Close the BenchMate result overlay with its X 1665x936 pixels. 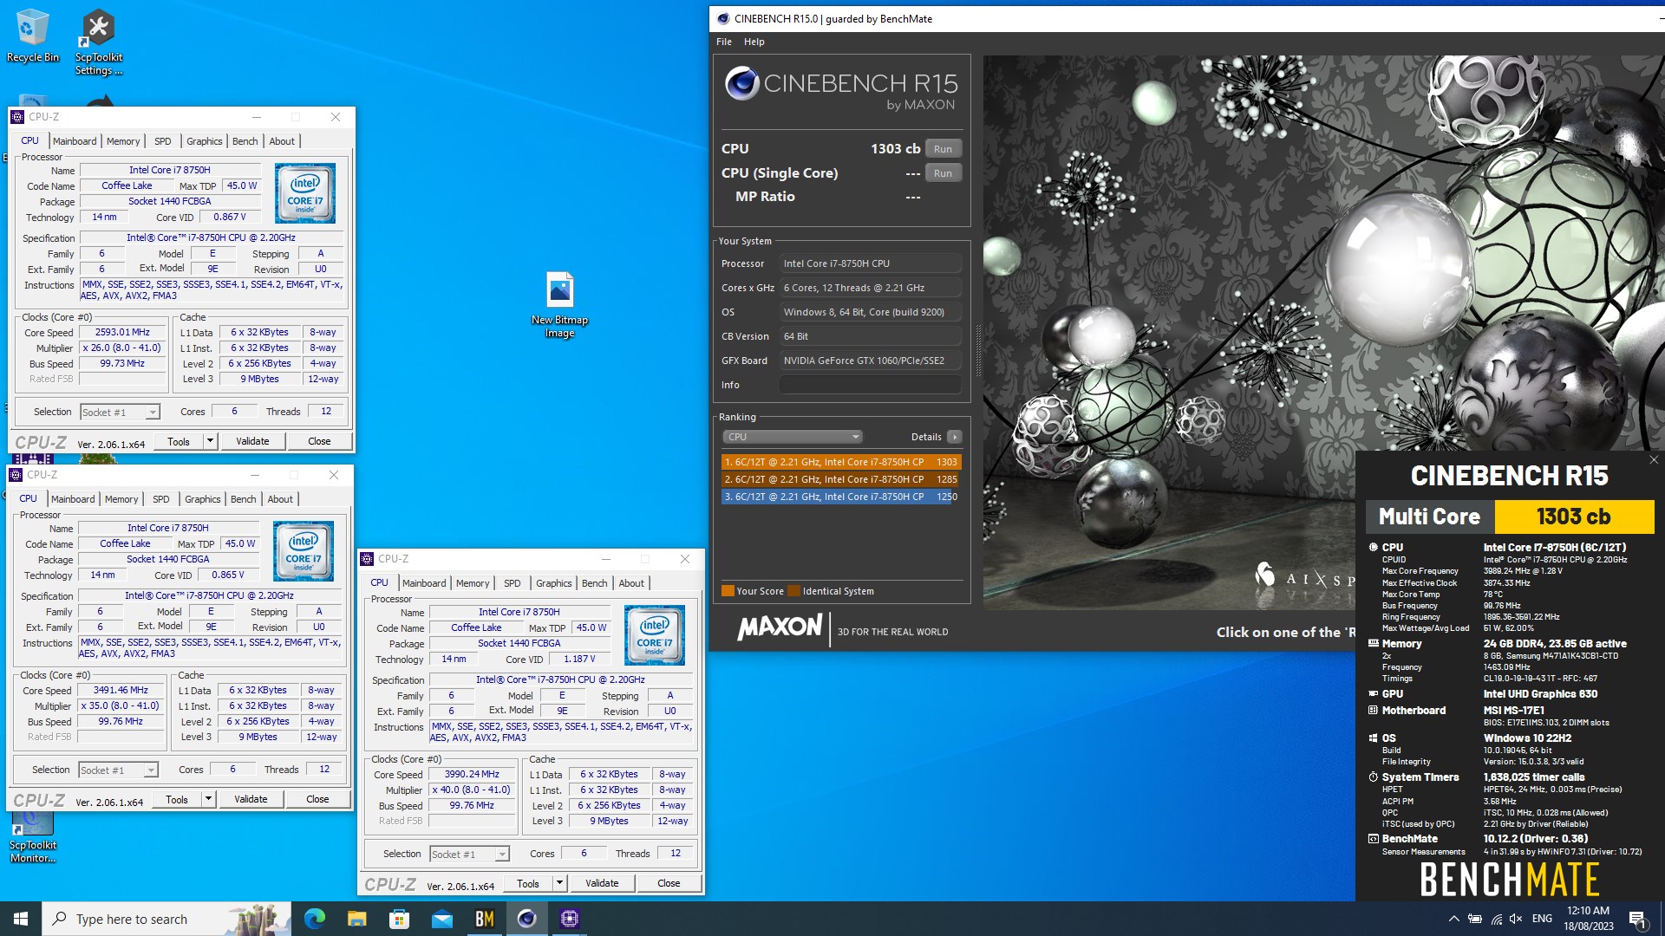point(1654,460)
